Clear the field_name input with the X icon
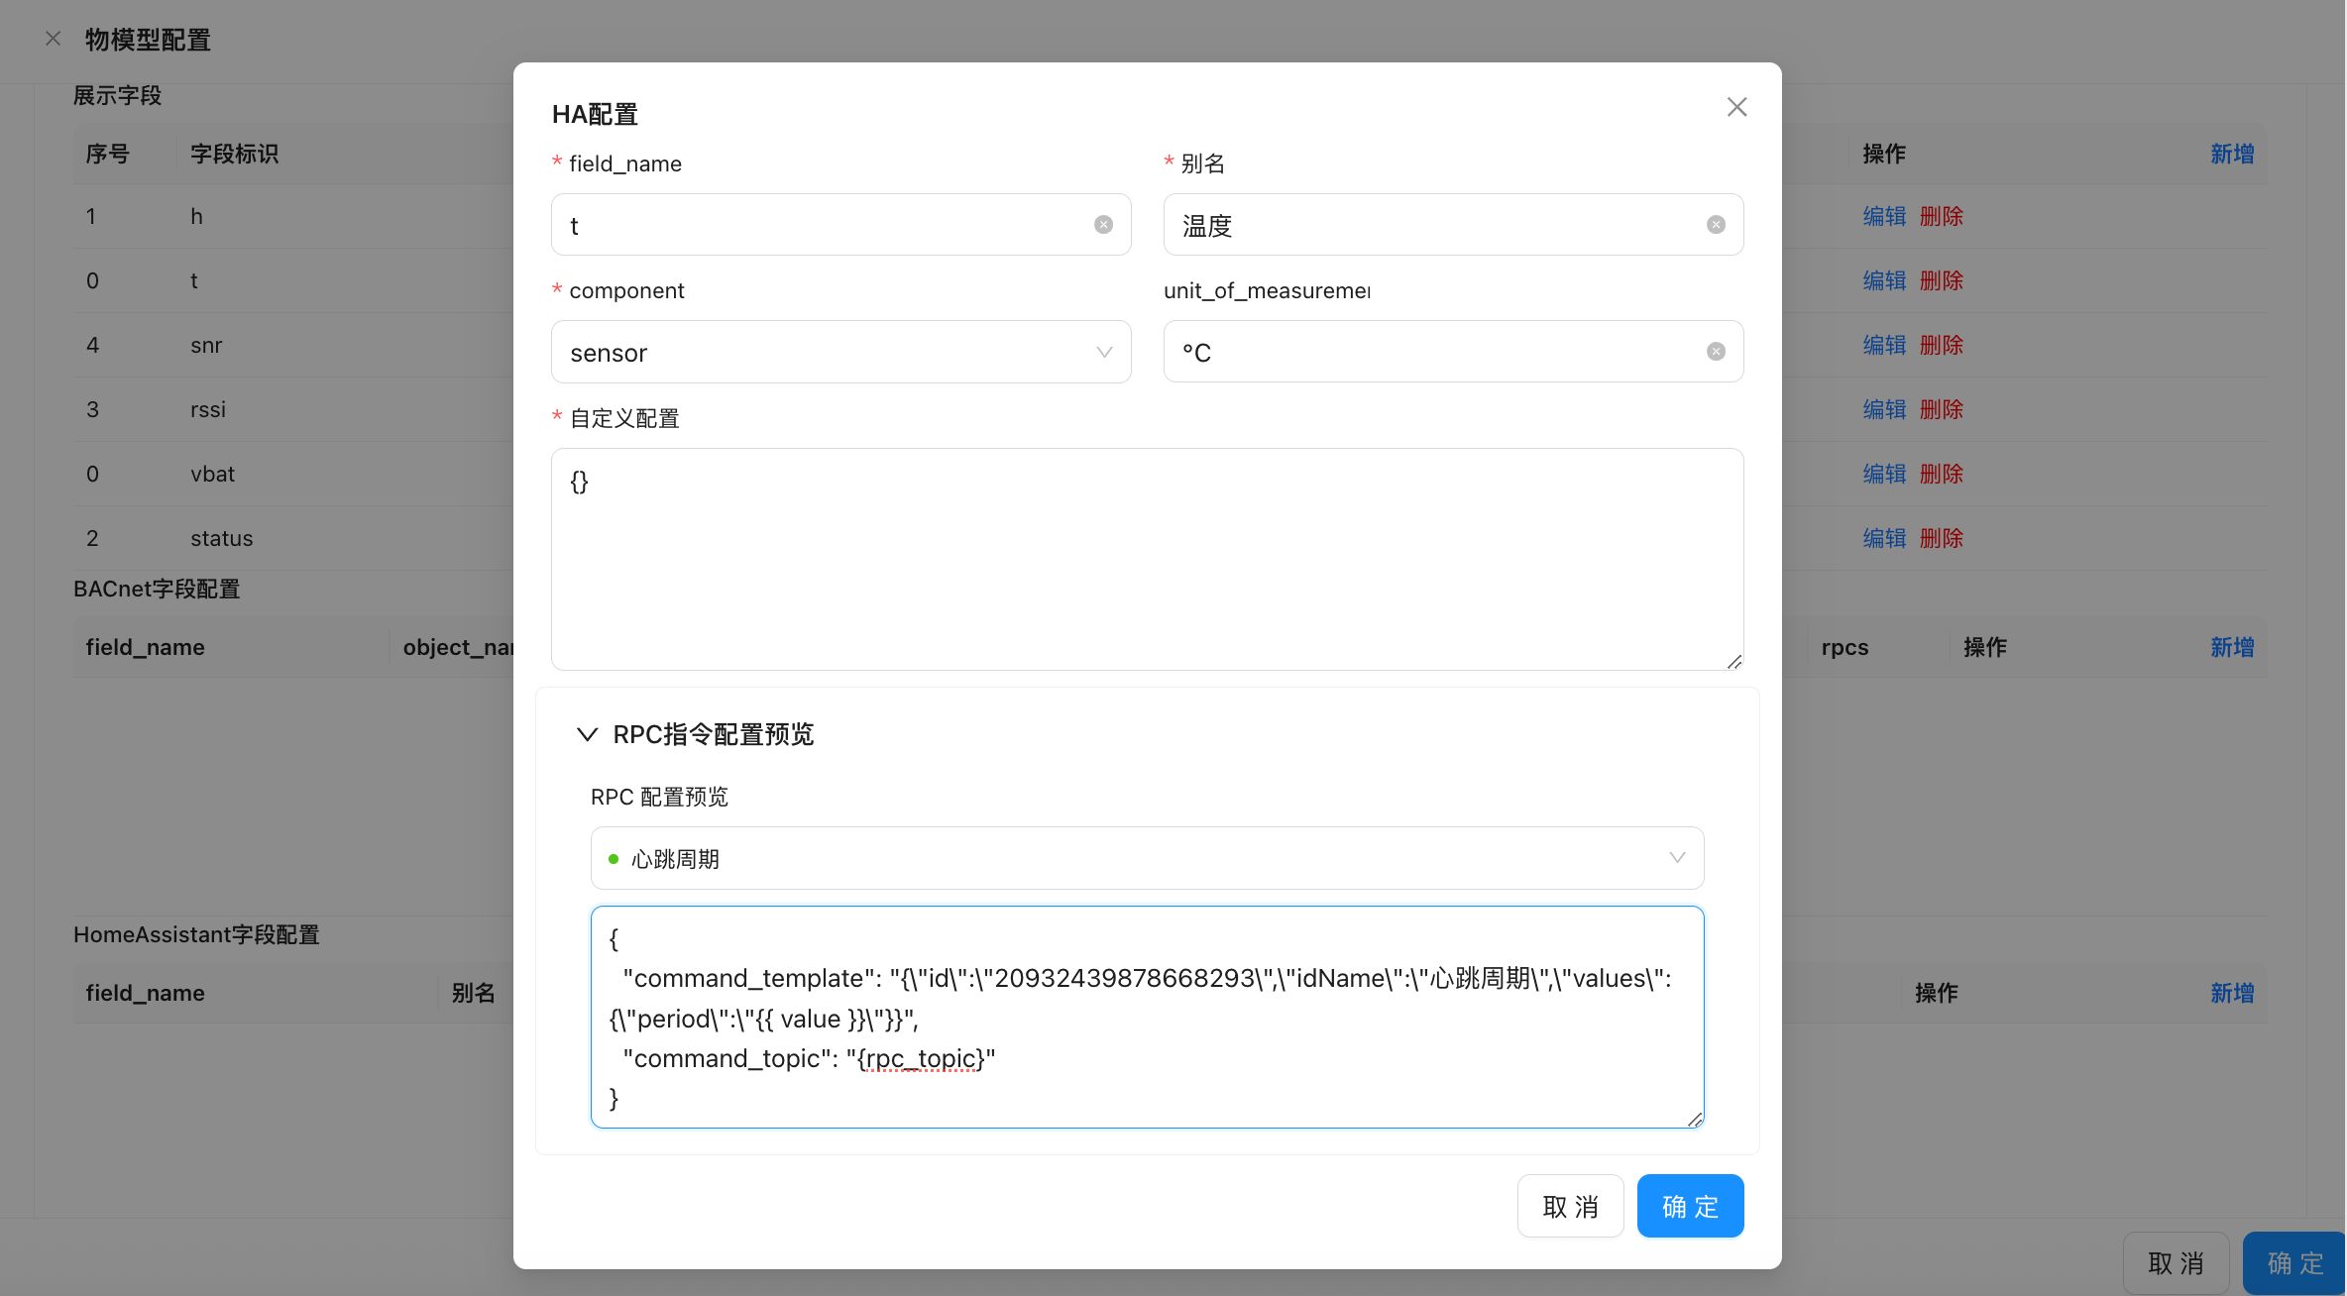2347x1296 pixels. [x=1103, y=225]
